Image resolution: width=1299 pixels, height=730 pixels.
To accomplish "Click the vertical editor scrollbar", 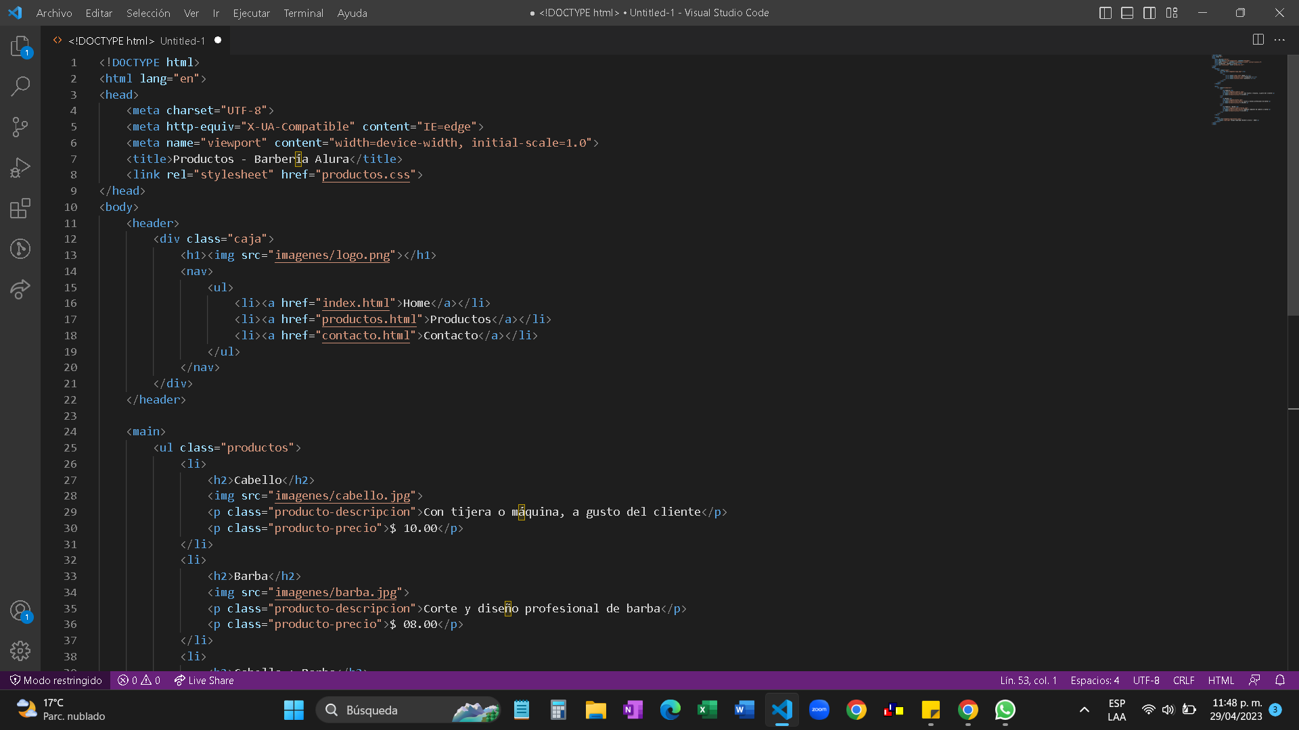I will click(x=1293, y=184).
